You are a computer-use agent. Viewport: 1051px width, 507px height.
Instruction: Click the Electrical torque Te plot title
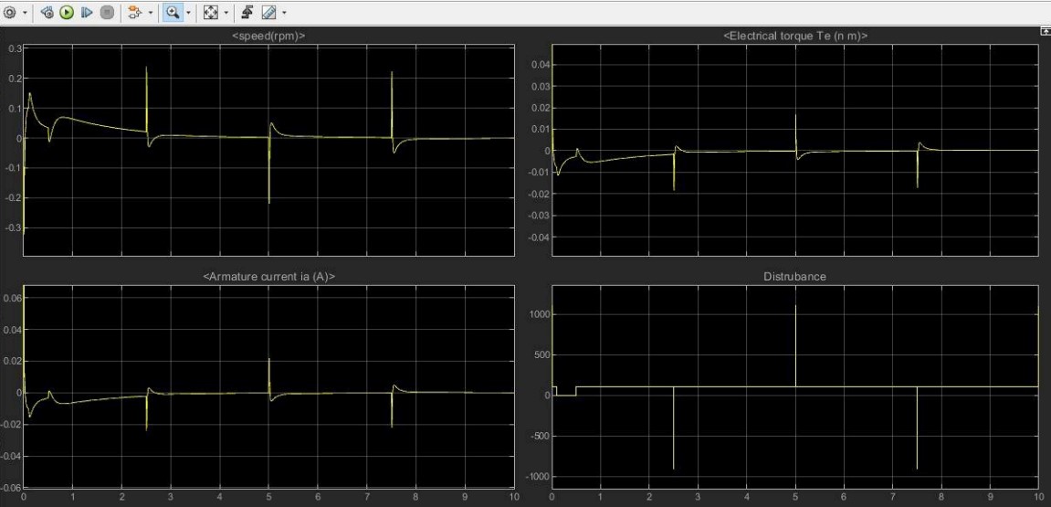(795, 37)
